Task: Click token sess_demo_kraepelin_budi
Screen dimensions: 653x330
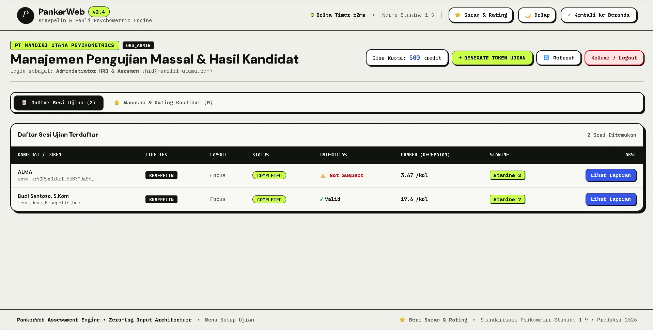Action: point(50,203)
